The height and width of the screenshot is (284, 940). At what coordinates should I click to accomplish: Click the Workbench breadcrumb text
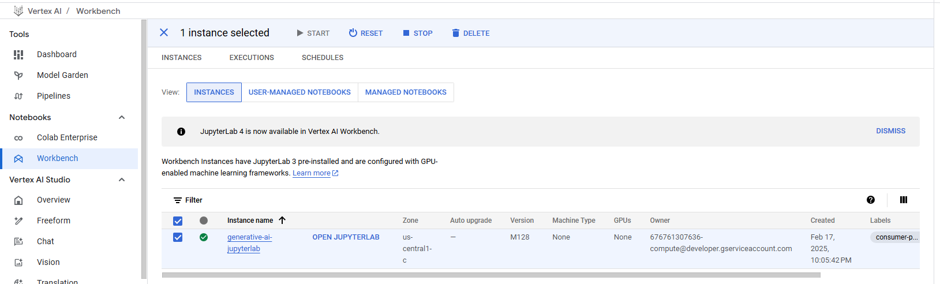98,11
